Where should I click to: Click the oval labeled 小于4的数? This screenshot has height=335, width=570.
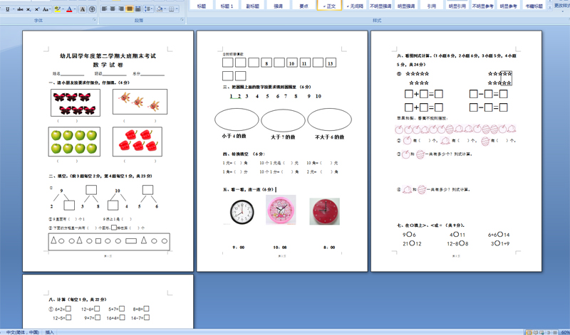(237, 119)
